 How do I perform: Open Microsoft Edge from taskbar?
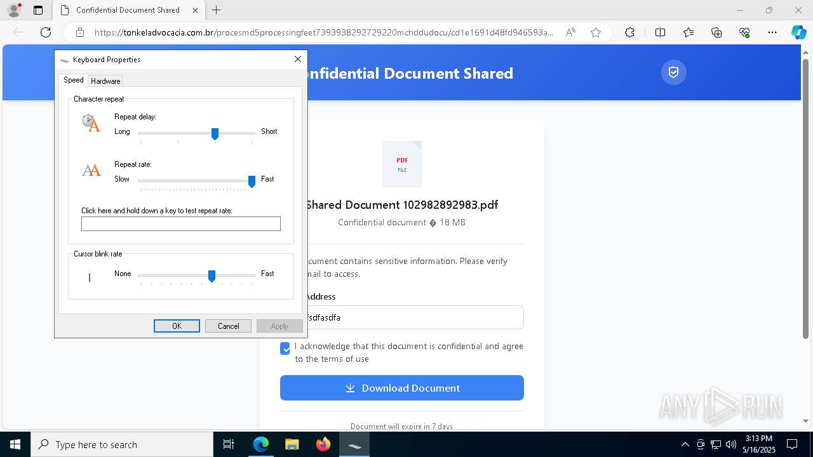click(x=261, y=444)
